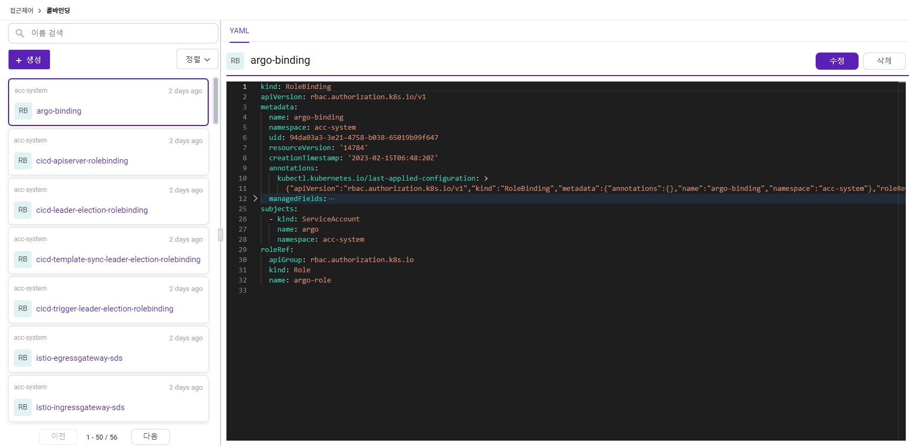Screen dimensions: 909x446
Task: Click the RB badge in the detail header
Action: tap(235, 61)
